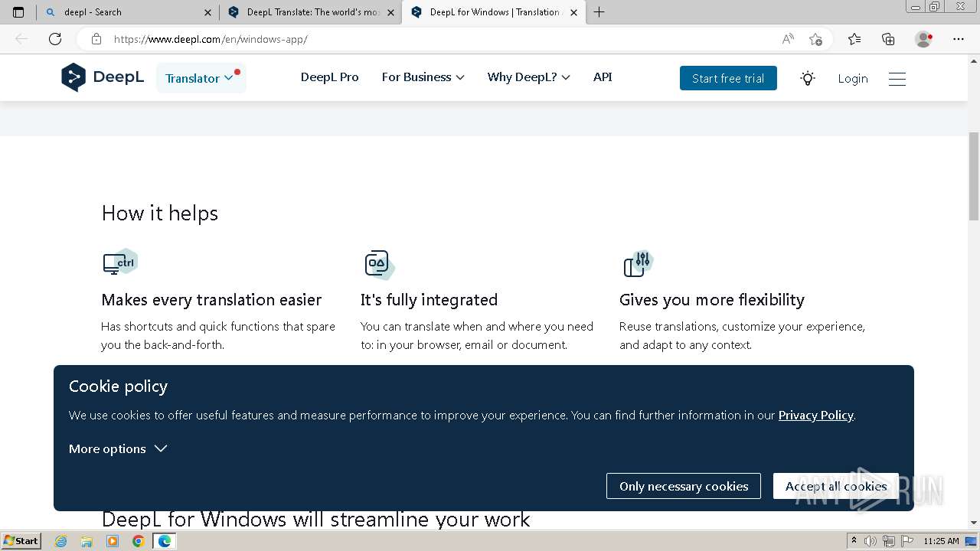
Task: Click the ctrl monitor shortcuts icon
Action: pyautogui.click(x=120, y=262)
